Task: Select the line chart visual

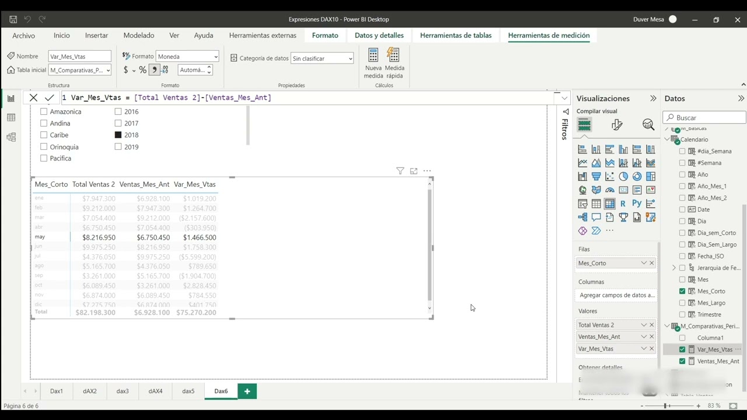Action: 582,163
